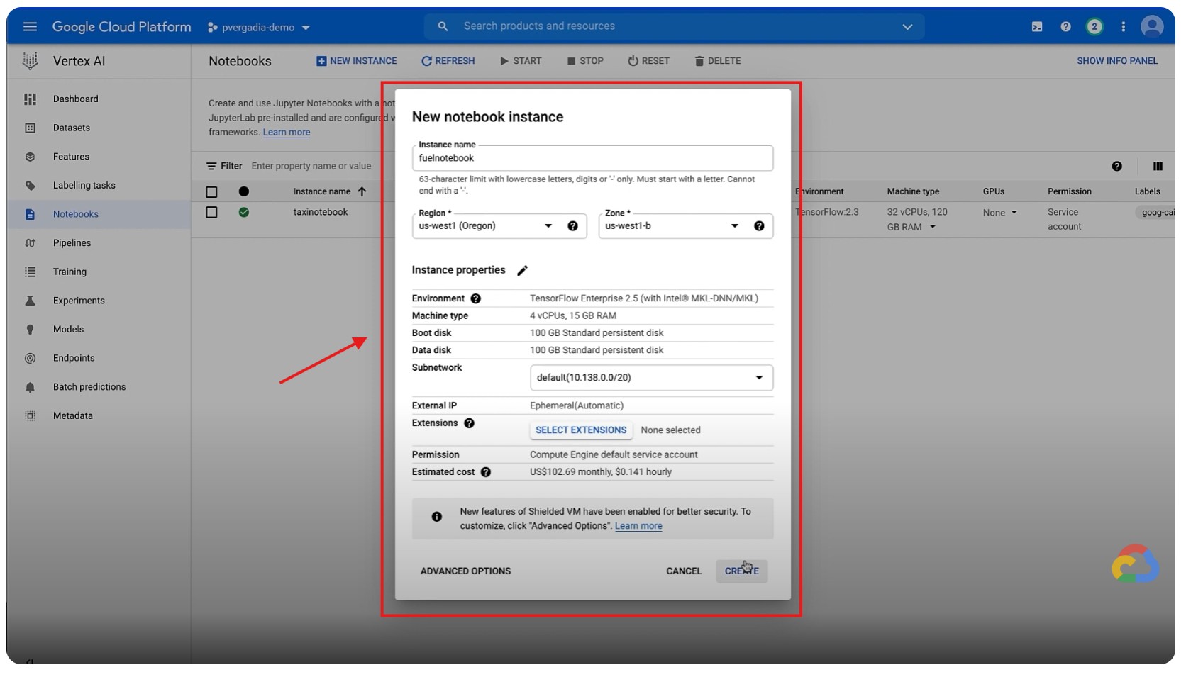Tick the taxinotebook row checkbox

(x=211, y=213)
